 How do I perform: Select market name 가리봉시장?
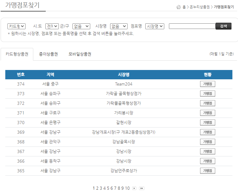(x=124, y=113)
